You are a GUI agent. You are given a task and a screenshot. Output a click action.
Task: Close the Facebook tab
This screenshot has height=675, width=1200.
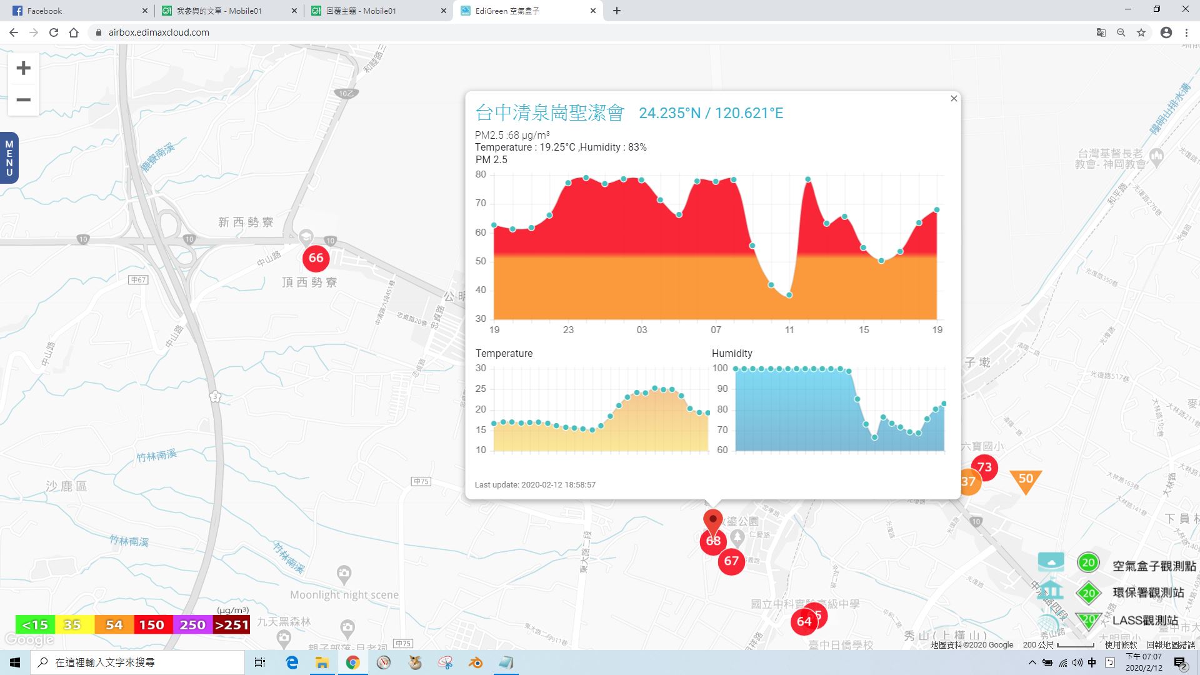(x=145, y=11)
